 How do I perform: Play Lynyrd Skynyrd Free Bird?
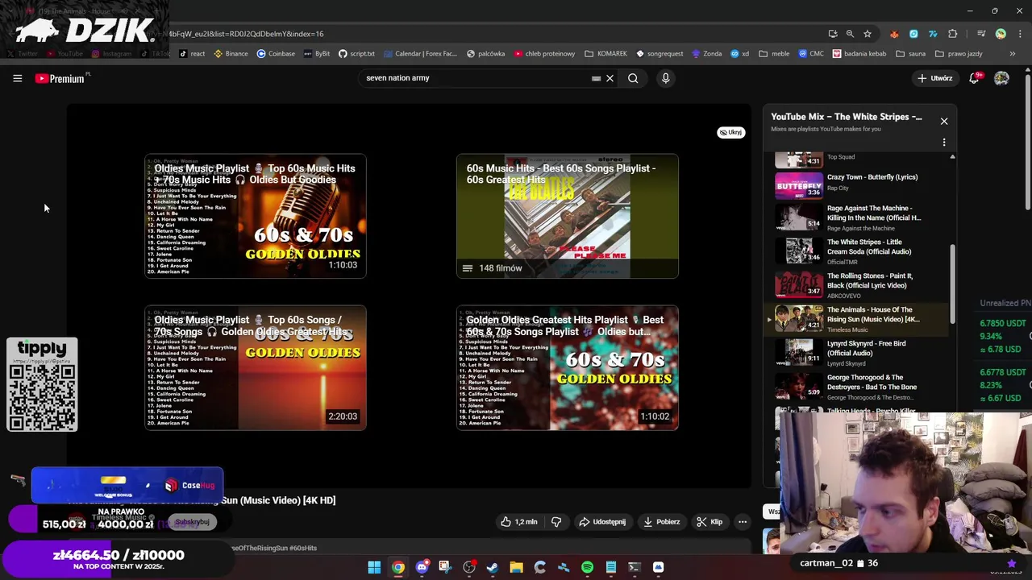[858, 353]
